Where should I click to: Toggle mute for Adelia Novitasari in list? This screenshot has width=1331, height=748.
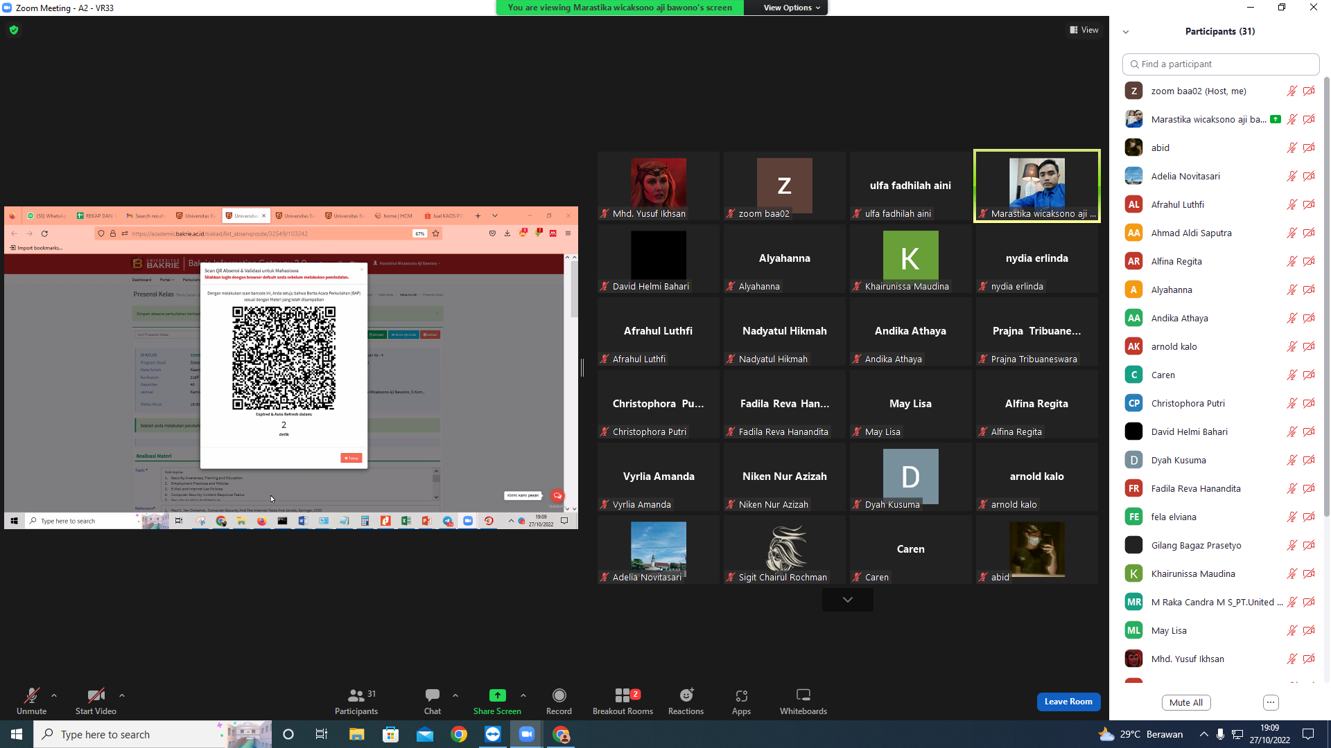pyautogui.click(x=1292, y=176)
